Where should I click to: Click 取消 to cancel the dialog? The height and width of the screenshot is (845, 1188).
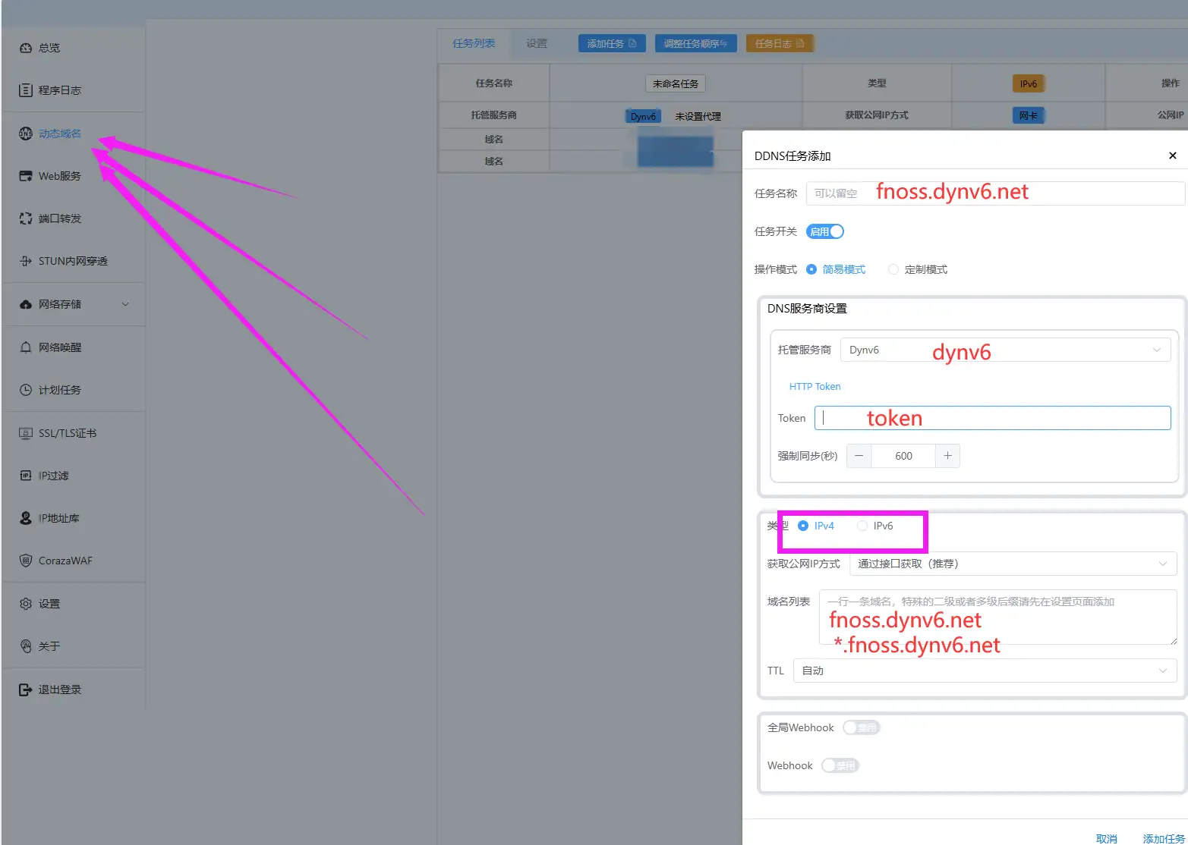point(1106,838)
